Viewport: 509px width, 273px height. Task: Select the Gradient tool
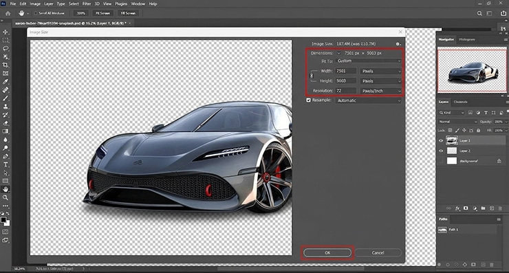coord(6,131)
